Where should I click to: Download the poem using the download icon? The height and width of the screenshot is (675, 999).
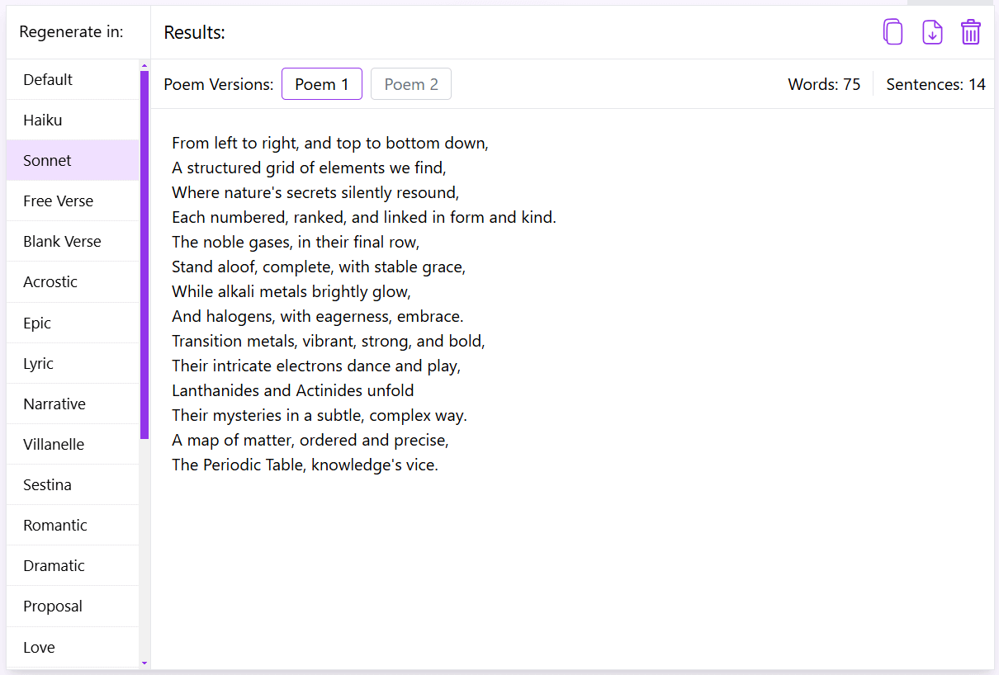(932, 31)
